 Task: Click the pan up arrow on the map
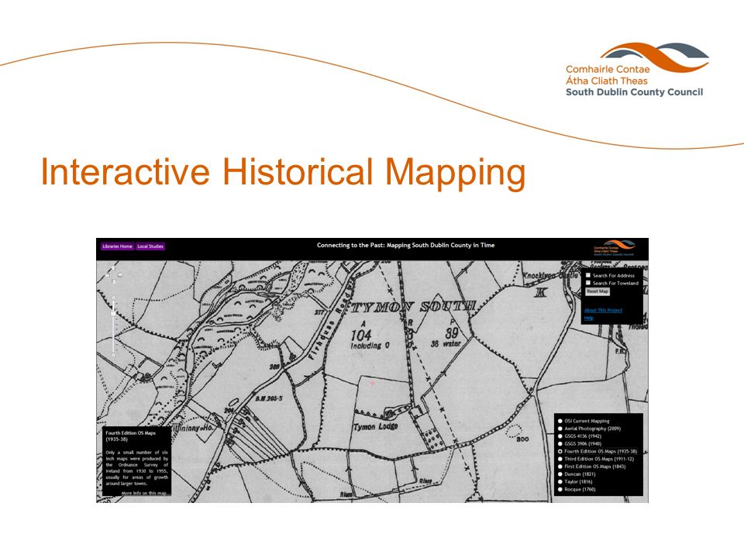point(113,269)
